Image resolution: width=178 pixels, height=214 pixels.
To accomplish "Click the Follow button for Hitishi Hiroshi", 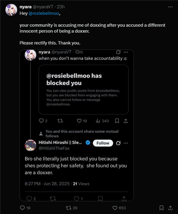I will (x=103, y=143).
